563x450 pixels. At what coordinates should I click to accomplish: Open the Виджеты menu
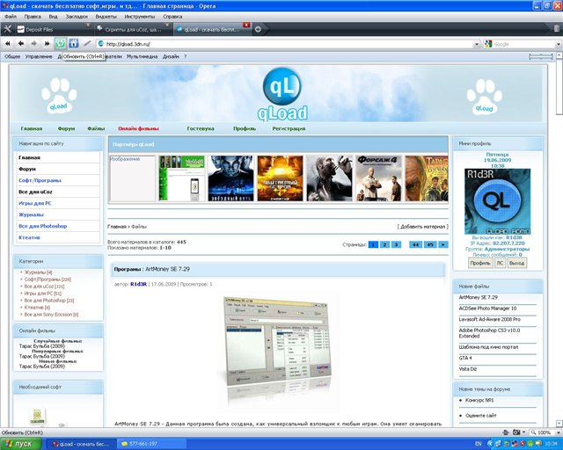pyautogui.click(x=106, y=17)
